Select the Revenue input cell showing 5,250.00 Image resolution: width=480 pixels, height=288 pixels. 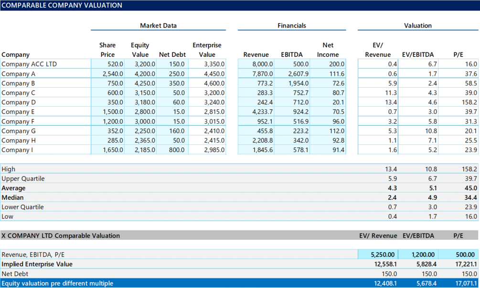coord(380,254)
